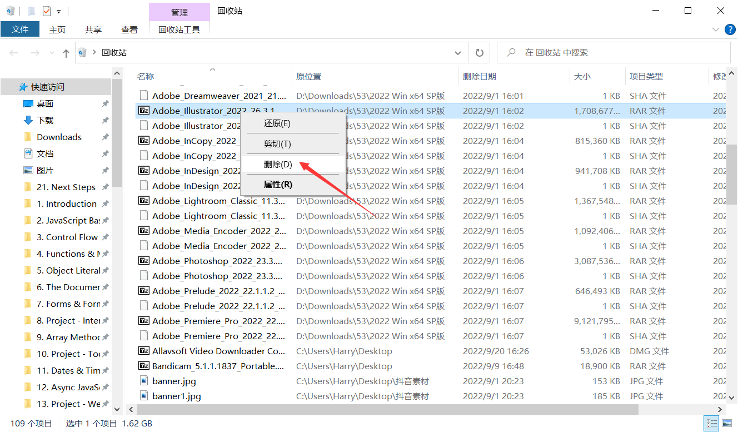
Task: Go forward with the right arrow
Action: [35, 53]
